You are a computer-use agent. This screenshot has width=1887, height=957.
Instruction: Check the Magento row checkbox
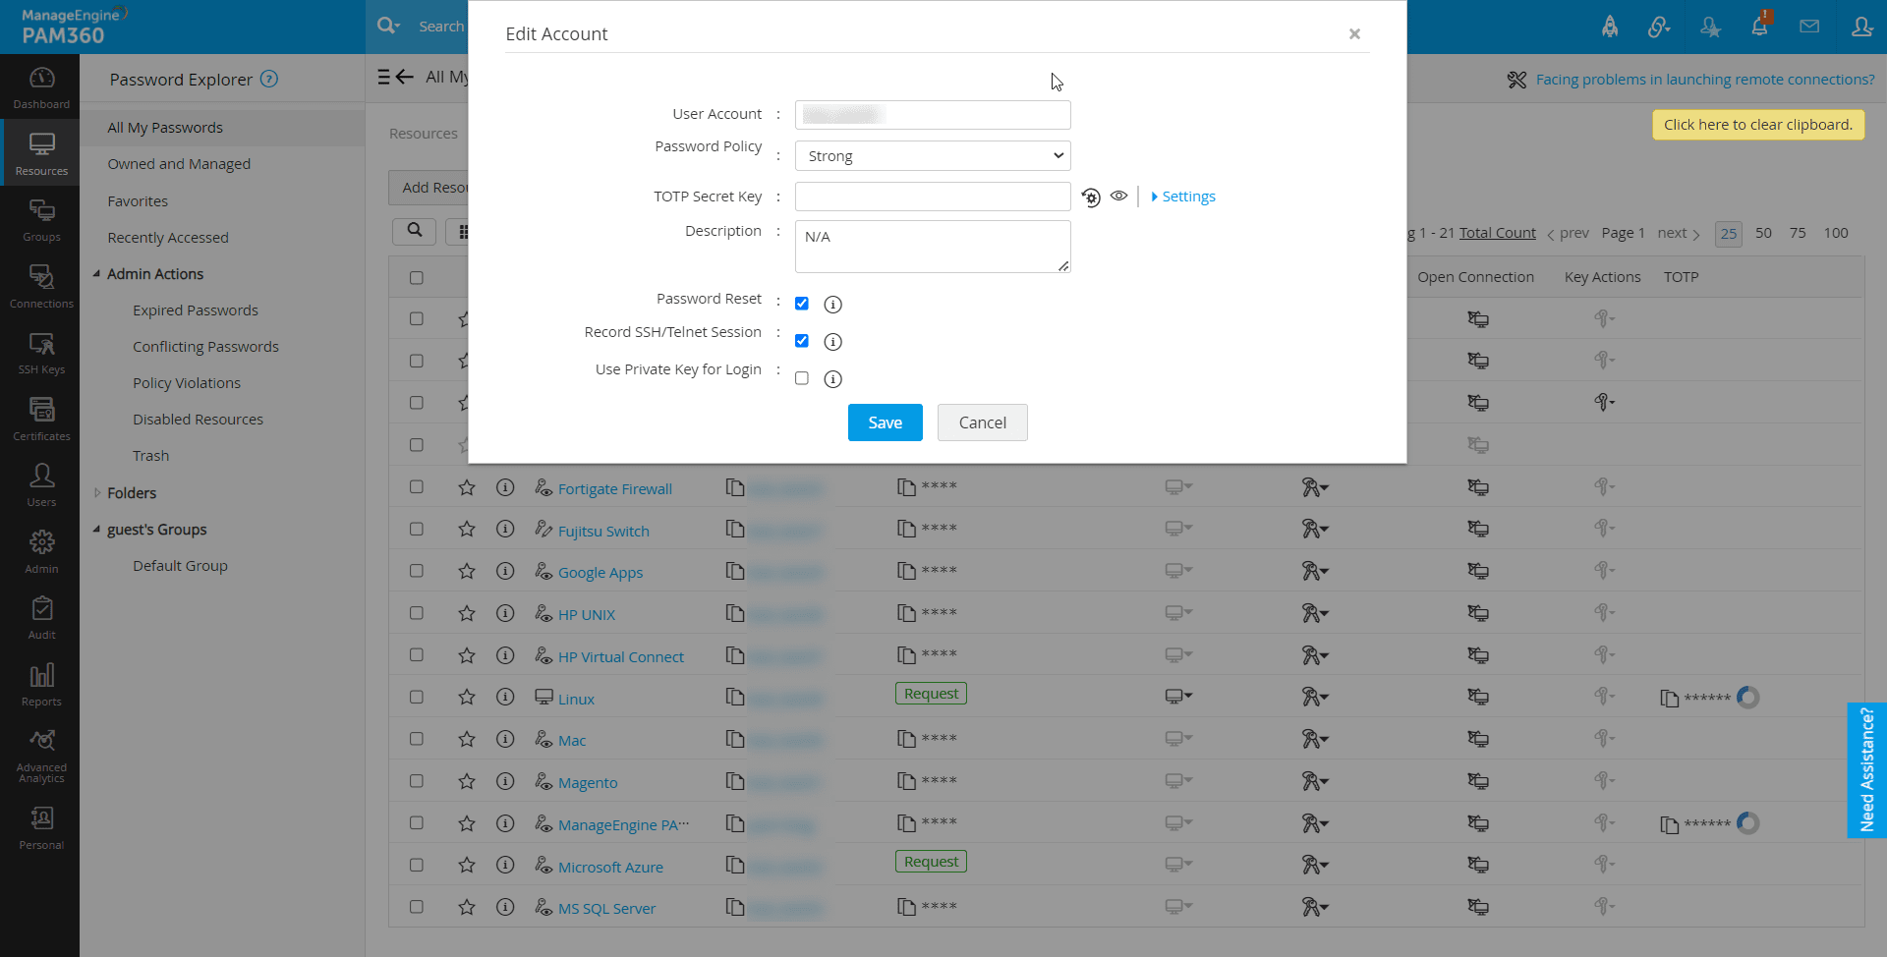pos(417,781)
